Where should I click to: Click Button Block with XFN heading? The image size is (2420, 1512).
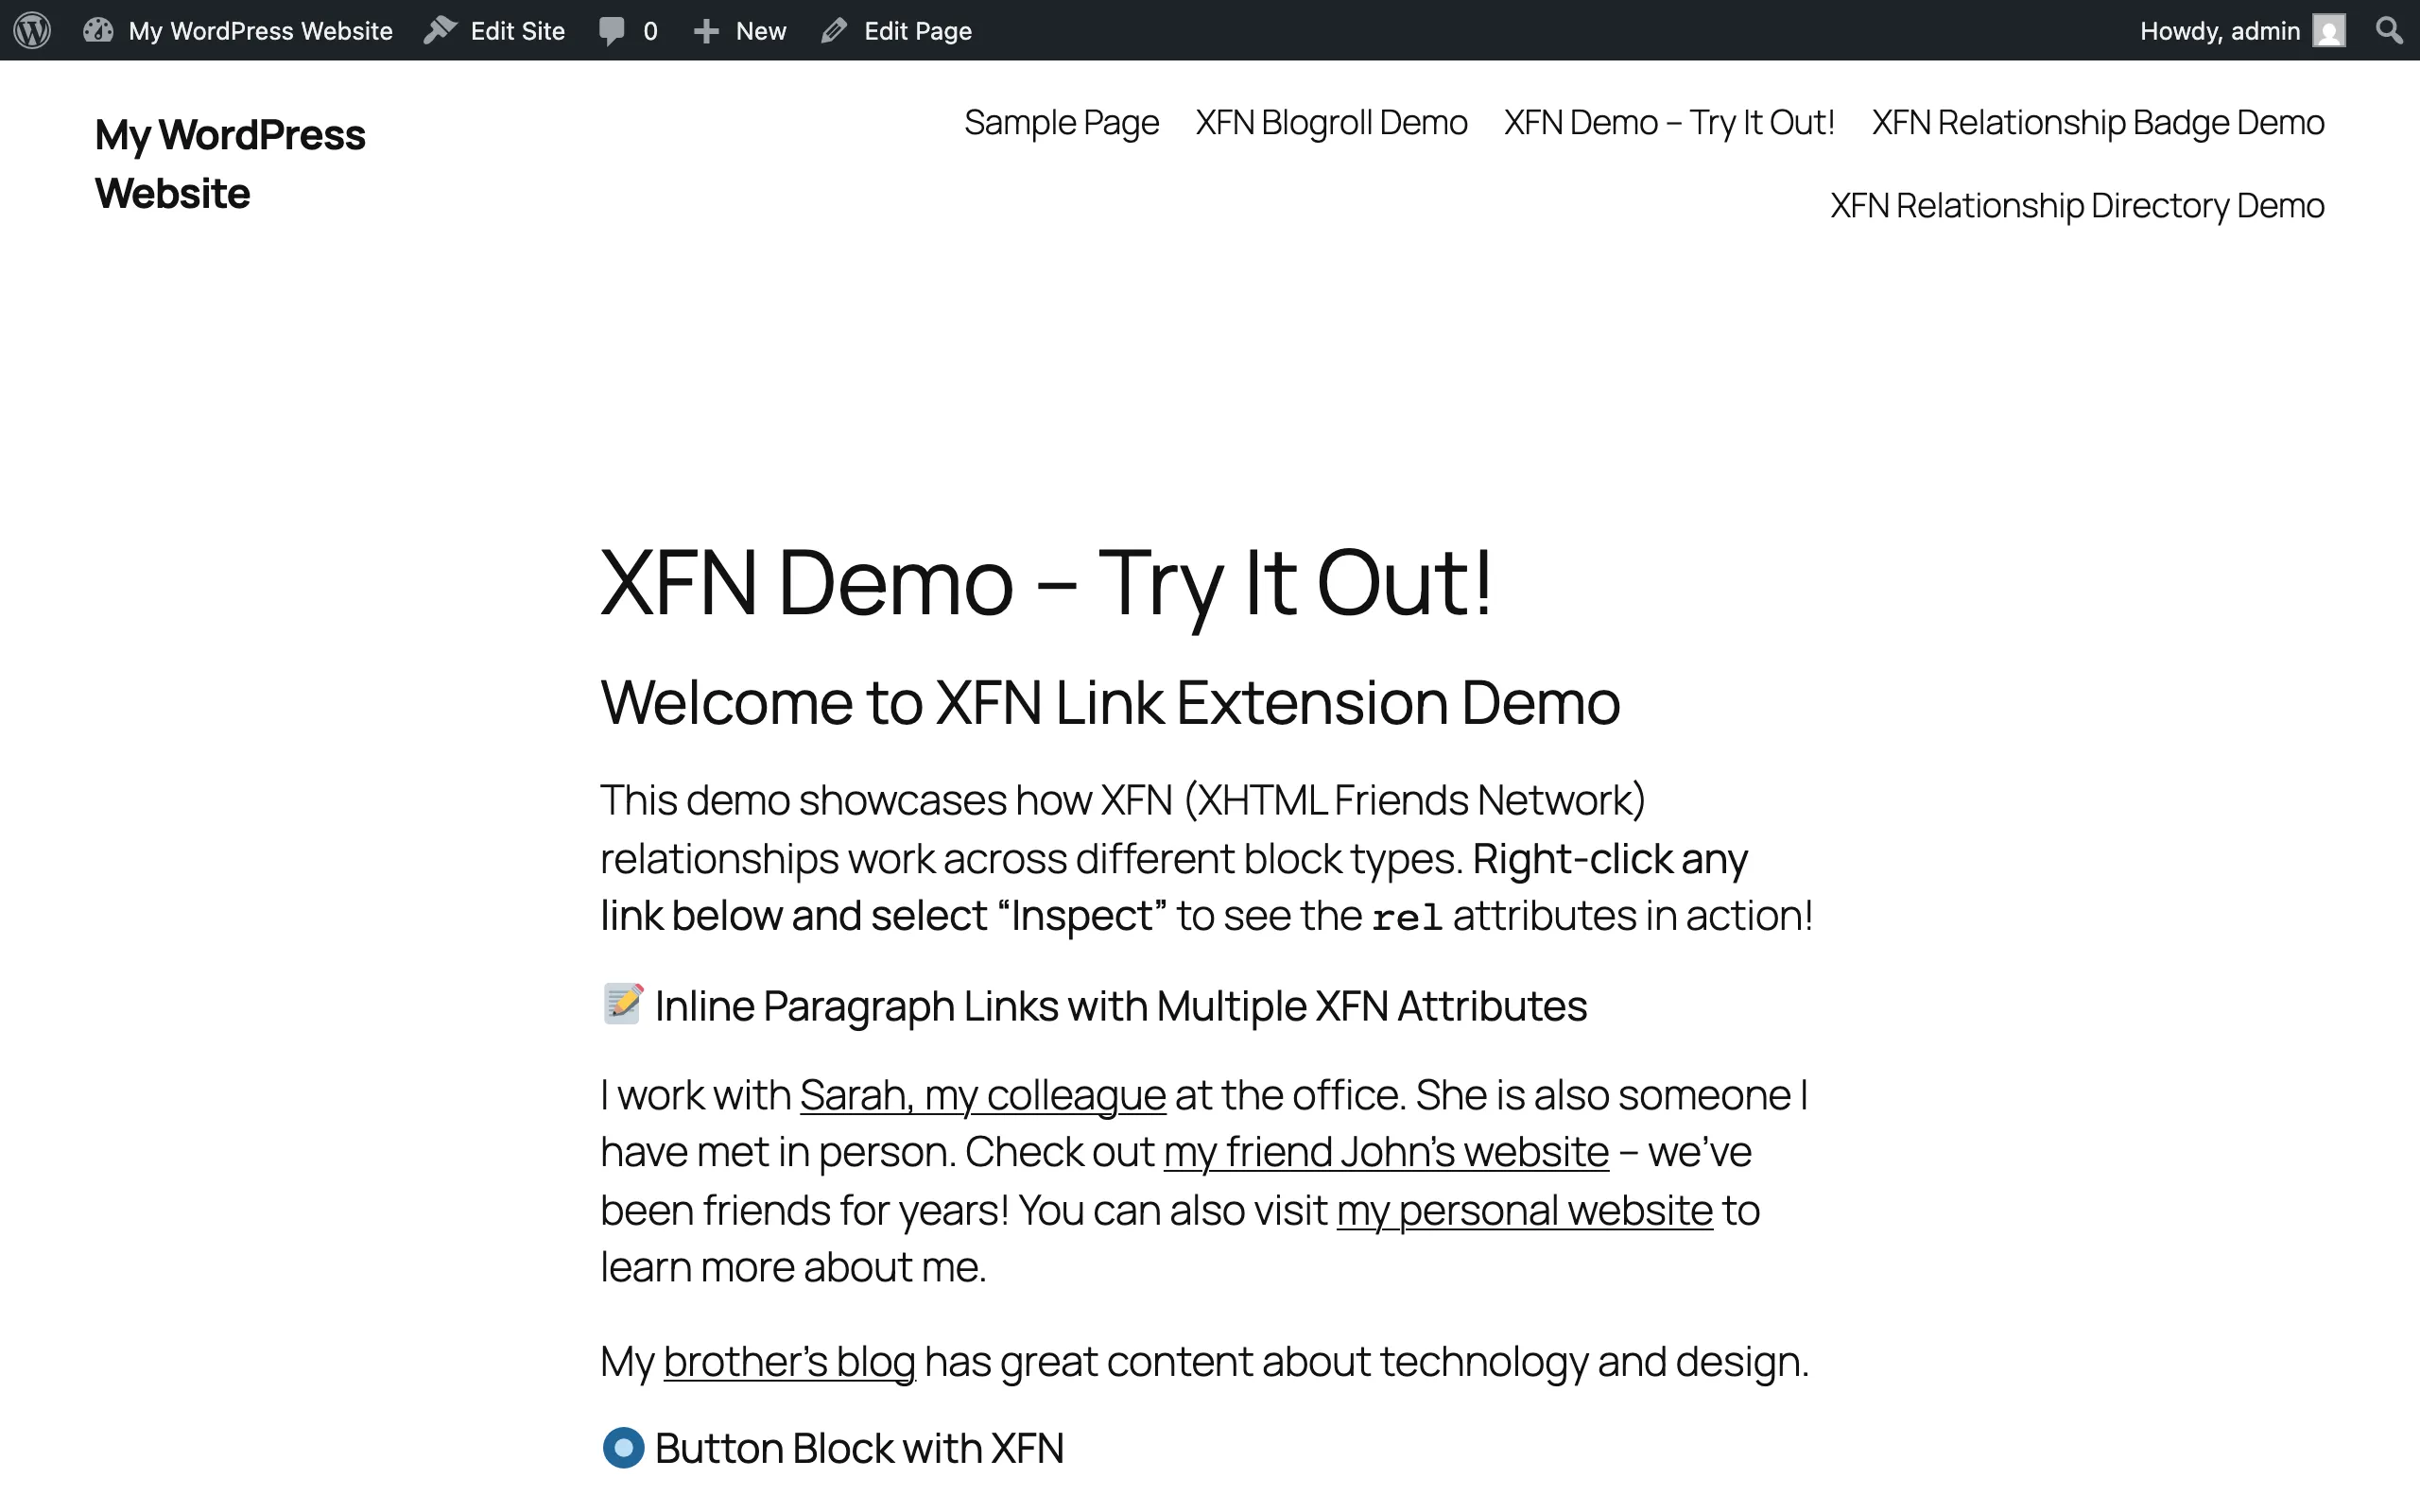pos(859,1449)
